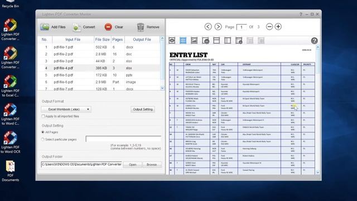Zoom in the preview with plus icon

click(278, 27)
